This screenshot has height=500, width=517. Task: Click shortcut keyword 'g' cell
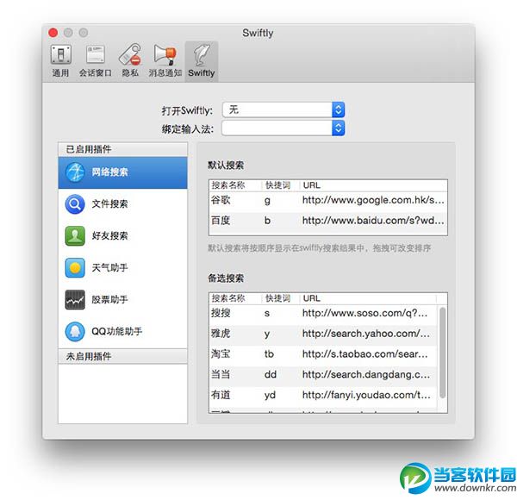click(x=267, y=201)
